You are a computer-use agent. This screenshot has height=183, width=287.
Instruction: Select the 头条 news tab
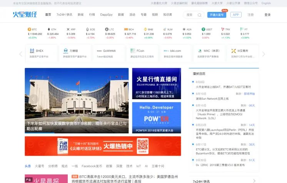point(28,166)
